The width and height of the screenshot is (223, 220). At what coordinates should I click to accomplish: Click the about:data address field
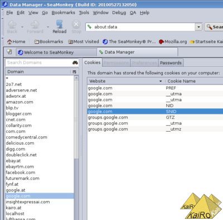pyautogui.click(x=140, y=27)
